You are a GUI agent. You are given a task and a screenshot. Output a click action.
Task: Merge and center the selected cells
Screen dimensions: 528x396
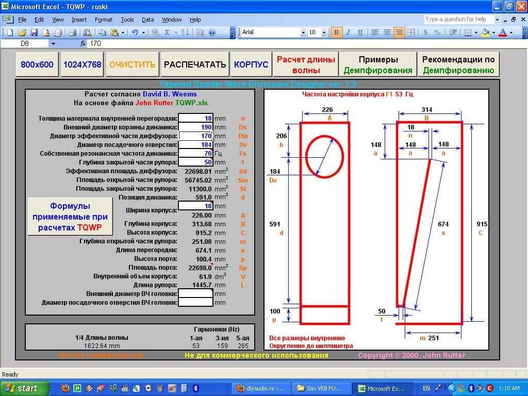[411, 32]
